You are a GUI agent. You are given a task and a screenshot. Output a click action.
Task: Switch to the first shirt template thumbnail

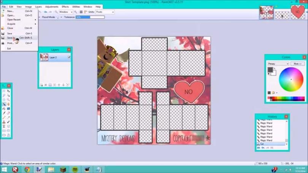click(x=266, y=13)
